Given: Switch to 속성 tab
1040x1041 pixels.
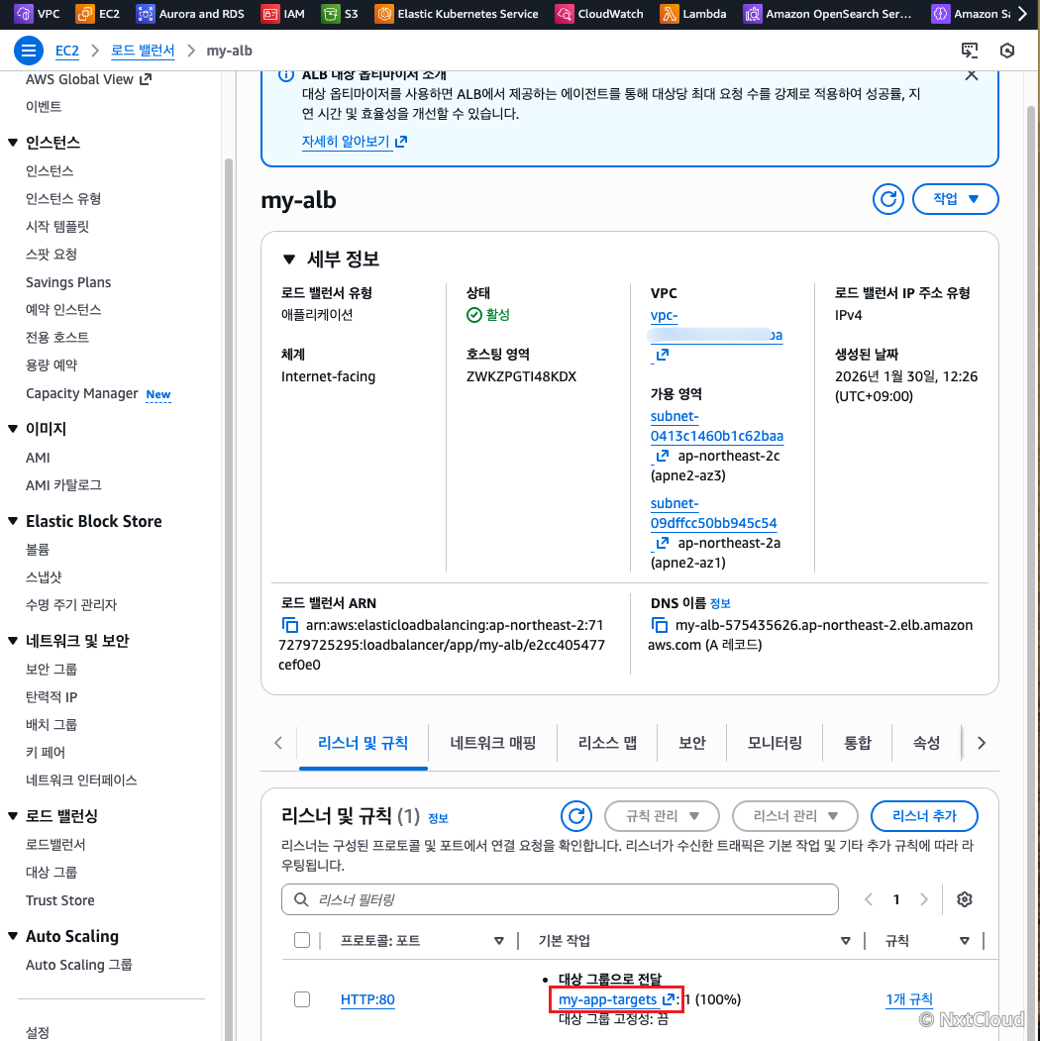Looking at the screenshot, I should pyautogui.click(x=926, y=743).
